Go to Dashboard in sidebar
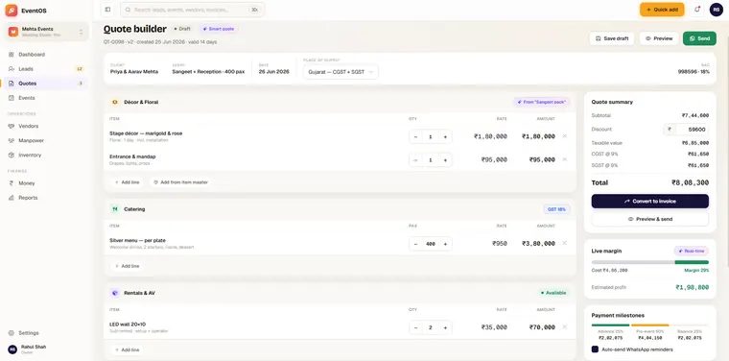This screenshot has height=361, width=729. [x=47, y=55]
